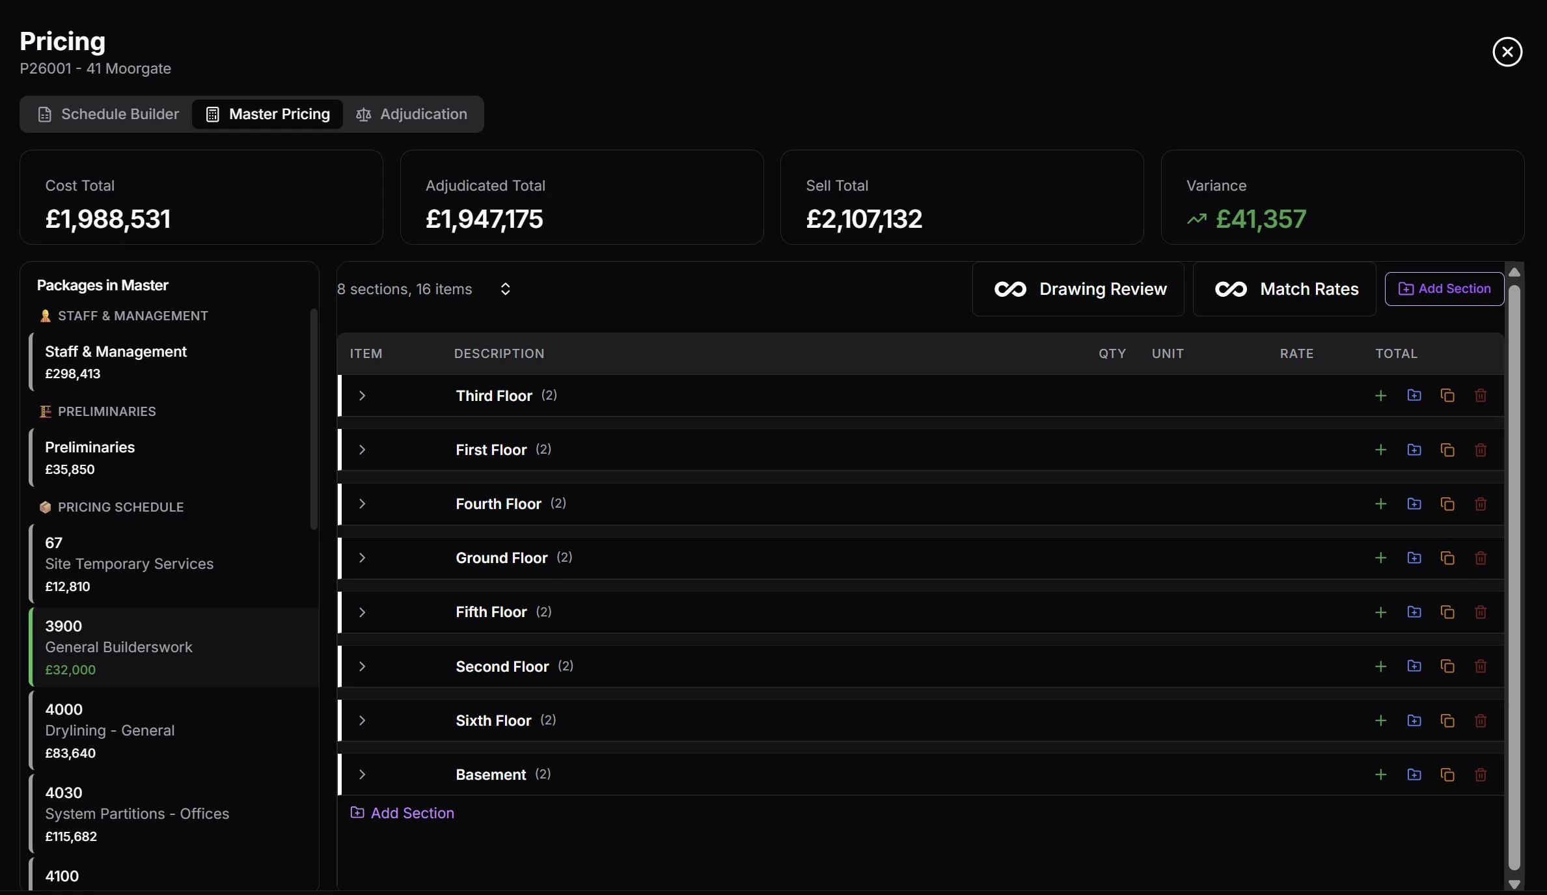Add an item to the Sixth Floor section
The image size is (1547, 895).
click(1381, 721)
